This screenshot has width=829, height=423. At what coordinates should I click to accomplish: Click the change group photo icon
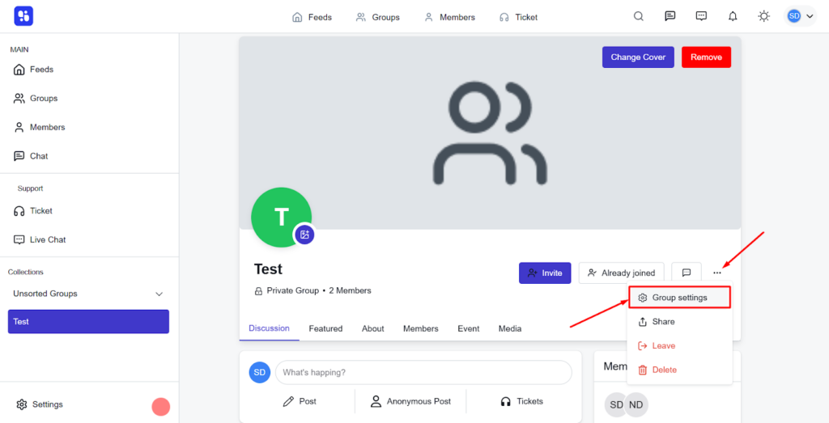[x=304, y=235]
